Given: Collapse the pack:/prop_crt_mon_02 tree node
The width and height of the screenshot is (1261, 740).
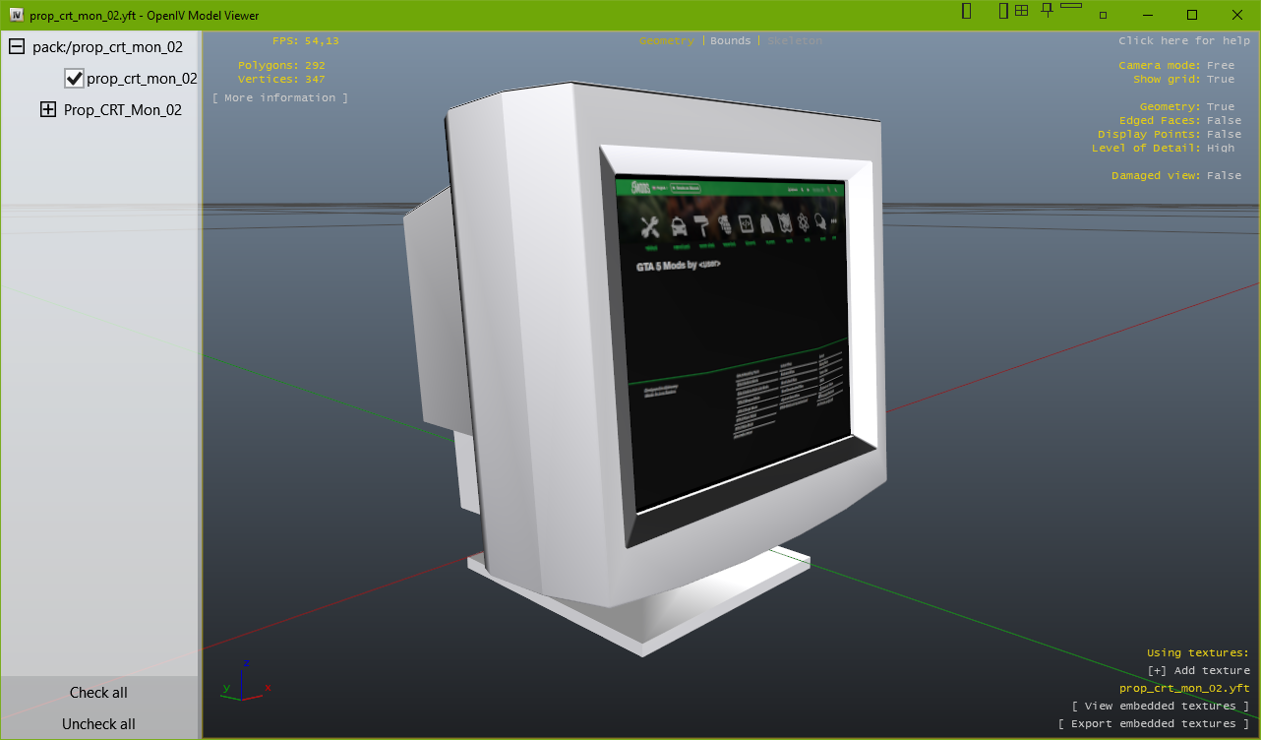Looking at the screenshot, I should click(x=17, y=46).
